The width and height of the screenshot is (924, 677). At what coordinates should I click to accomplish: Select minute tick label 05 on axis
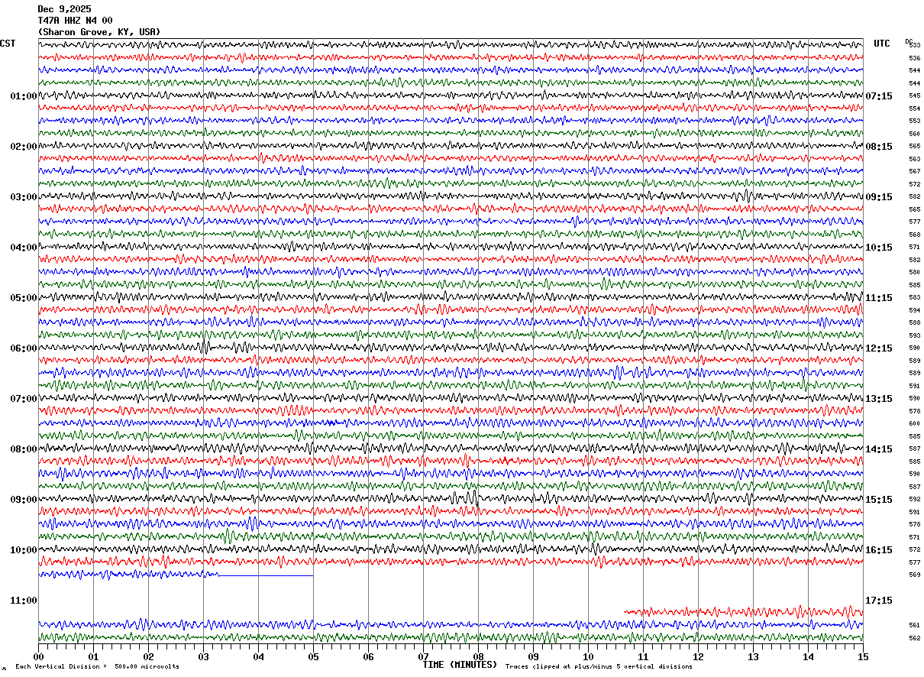point(313,657)
